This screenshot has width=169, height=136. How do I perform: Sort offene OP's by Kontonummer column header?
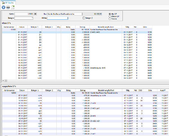pyautogui.click(x=9, y=27)
